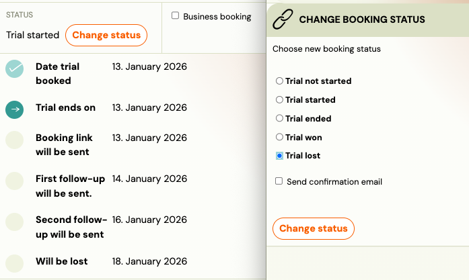Click the circle marker beside Booking link will be sent

point(15,140)
